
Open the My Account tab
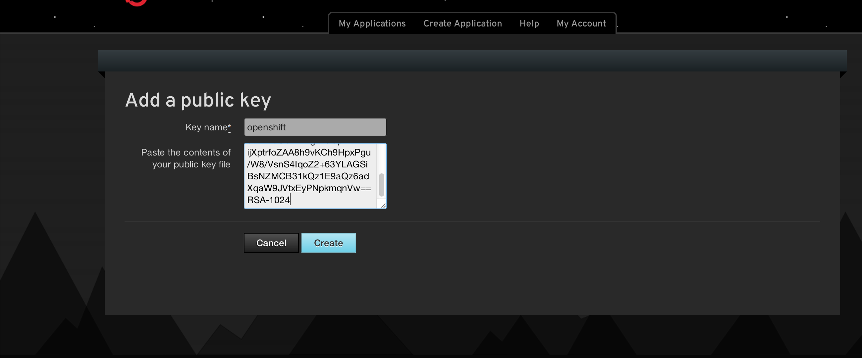(x=581, y=23)
